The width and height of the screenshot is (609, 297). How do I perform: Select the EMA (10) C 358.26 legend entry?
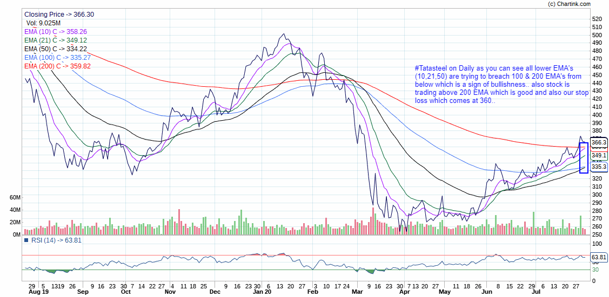55,32
